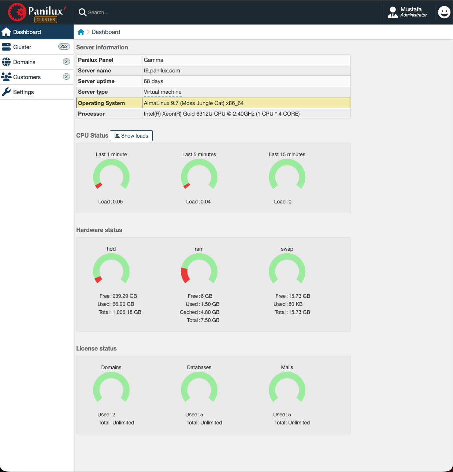Image resolution: width=453 pixels, height=472 pixels.
Task: Click the Cluster server stack icon
Action: coord(6,47)
